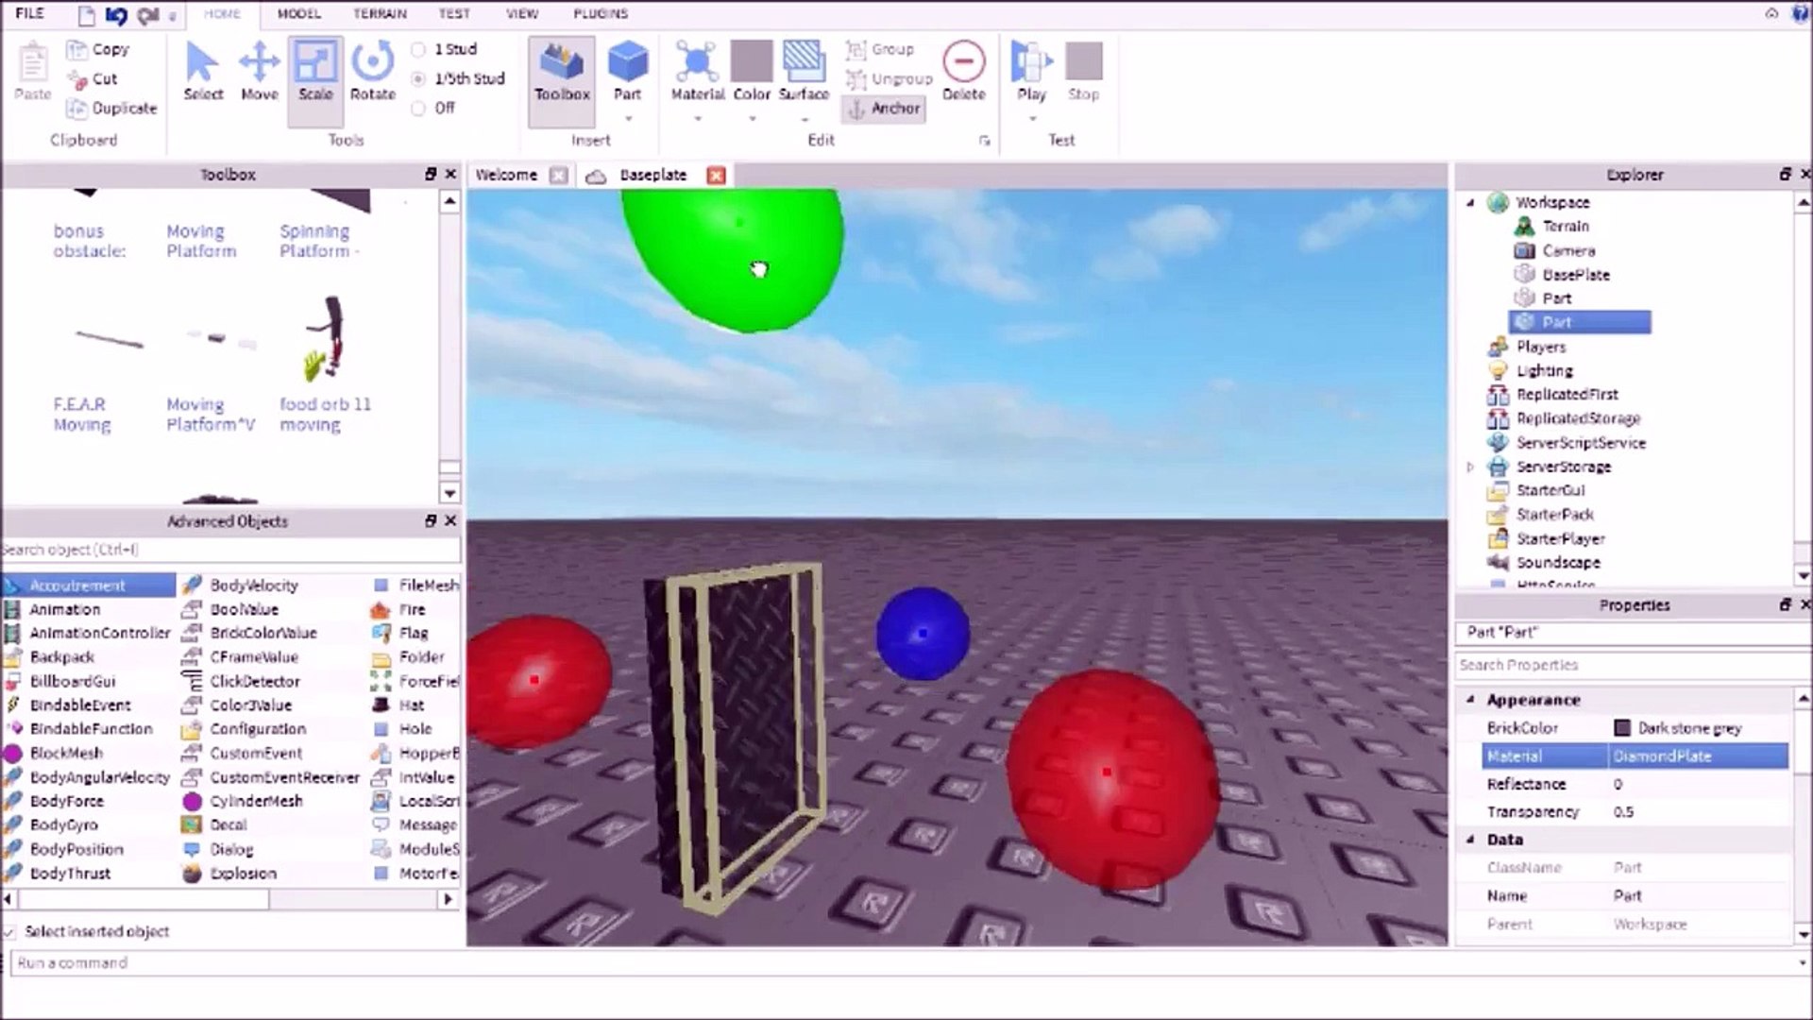This screenshot has width=1813, height=1020.
Task: Toggle Select inserted object checkbox
Action: [9, 932]
